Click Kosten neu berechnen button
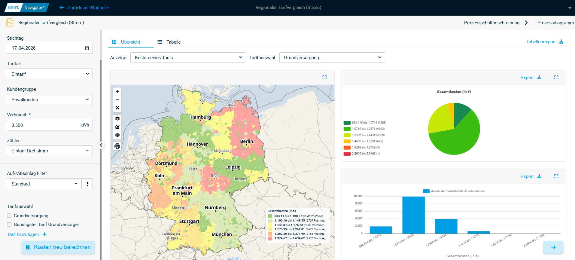 tap(58, 247)
